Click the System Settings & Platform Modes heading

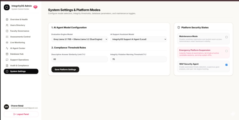coord(74,10)
